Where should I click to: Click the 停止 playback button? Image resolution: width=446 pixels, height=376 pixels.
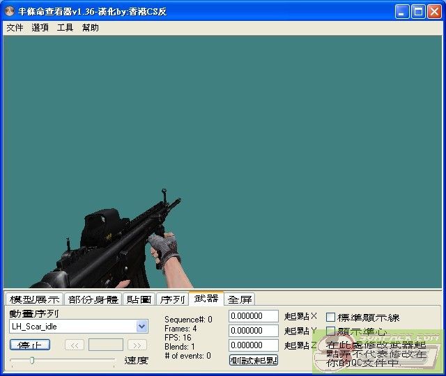pyautogui.click(x=30, y=345)
